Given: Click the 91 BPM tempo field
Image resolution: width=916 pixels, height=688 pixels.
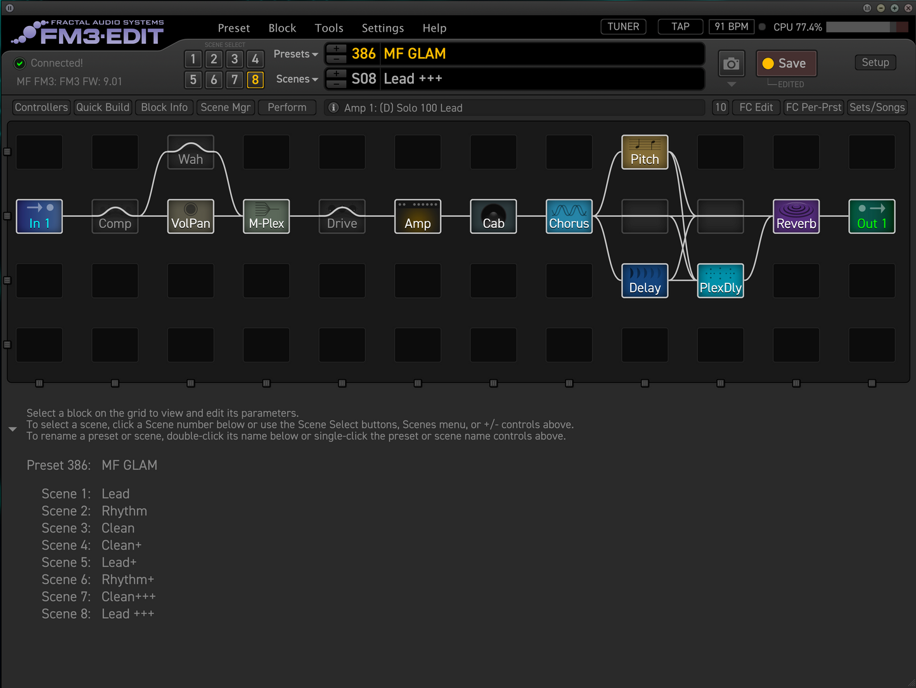Looking at the screenshot, I should 732,27.
